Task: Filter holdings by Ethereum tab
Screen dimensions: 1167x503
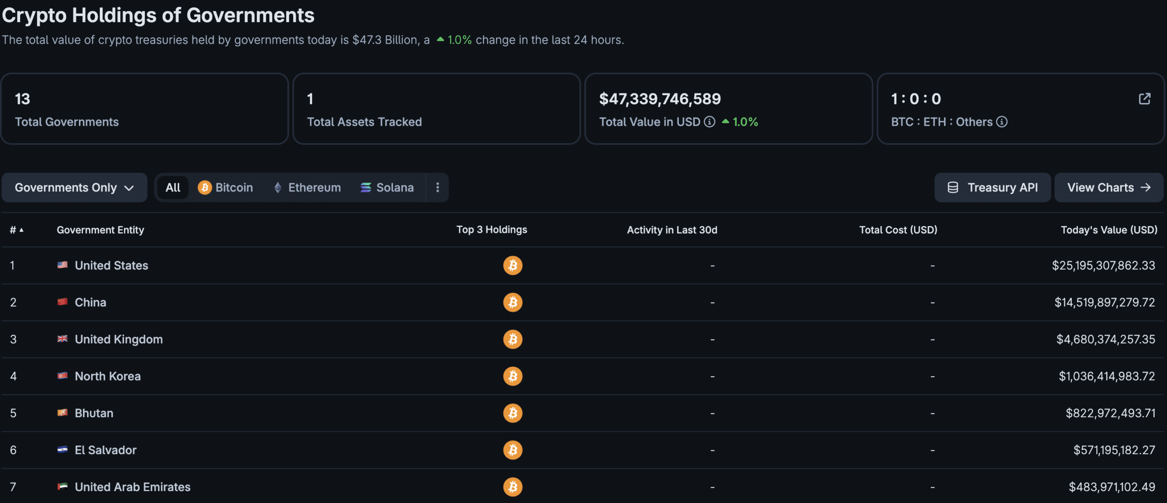Action: [307, 187]
